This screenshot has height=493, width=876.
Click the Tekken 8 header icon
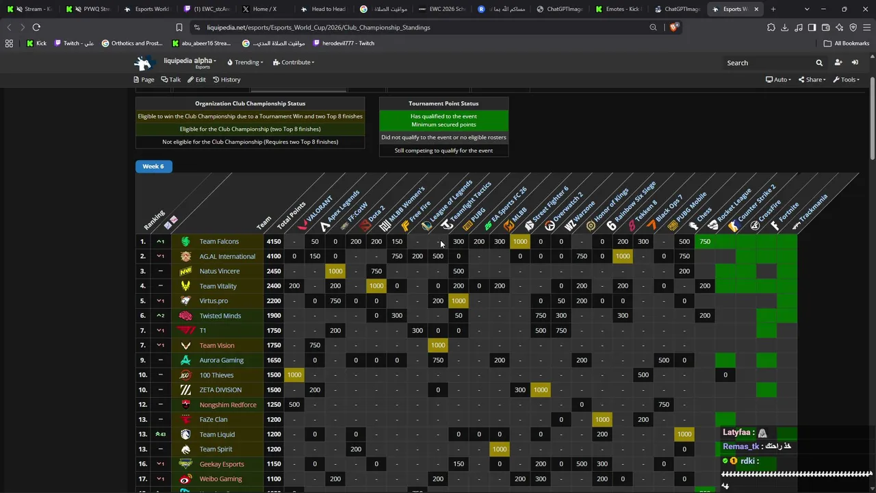coord(632,226)
